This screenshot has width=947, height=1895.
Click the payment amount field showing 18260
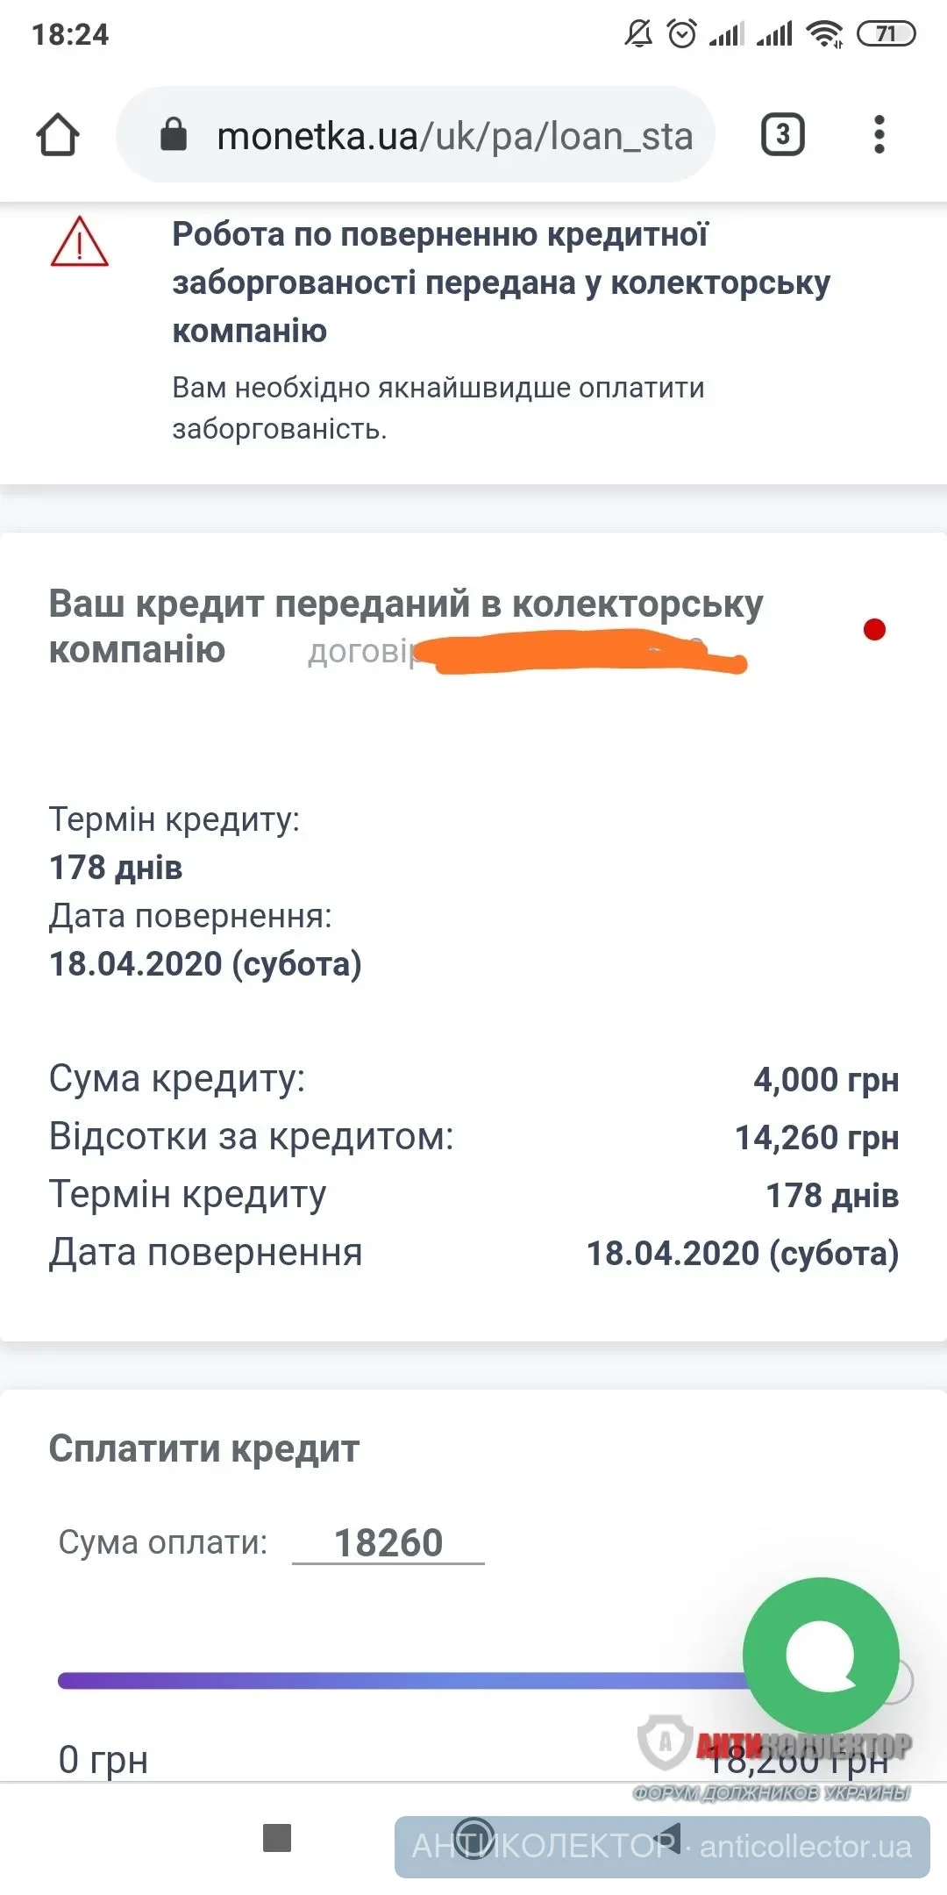click(x=388, y=1542)
